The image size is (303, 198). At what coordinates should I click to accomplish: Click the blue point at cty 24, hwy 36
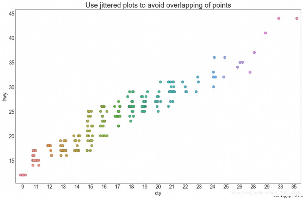coord(214,58)
